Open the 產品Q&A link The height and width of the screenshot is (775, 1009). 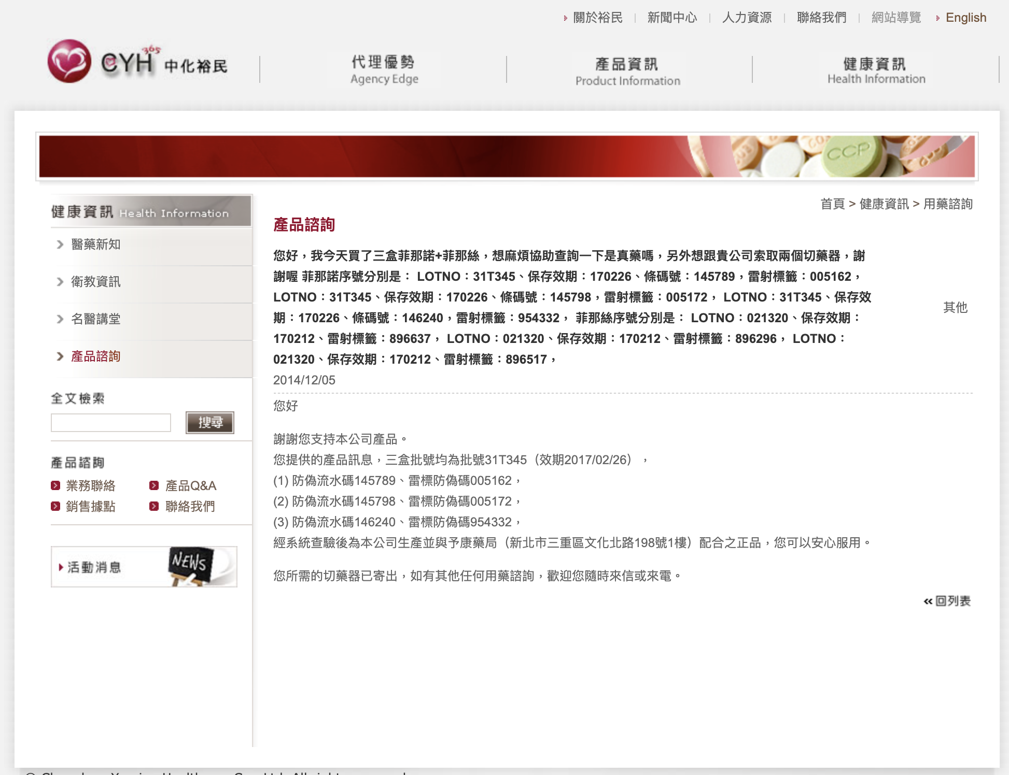[190, 486]
